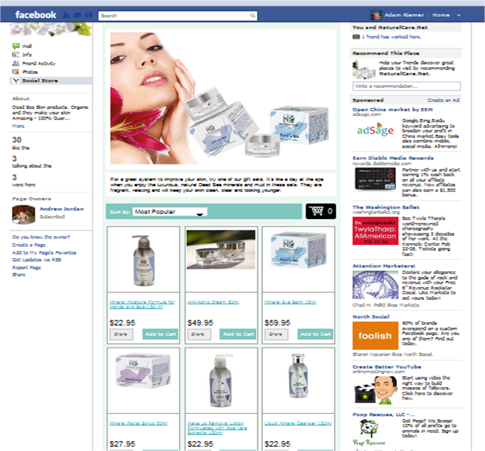
Task: Open friend requests icon in top bar
Action: 65,15
